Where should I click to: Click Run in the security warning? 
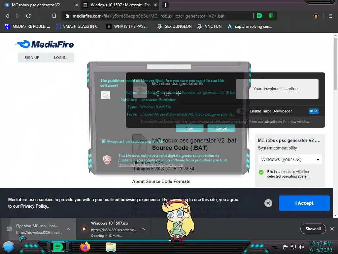click(x=190, y=128)
